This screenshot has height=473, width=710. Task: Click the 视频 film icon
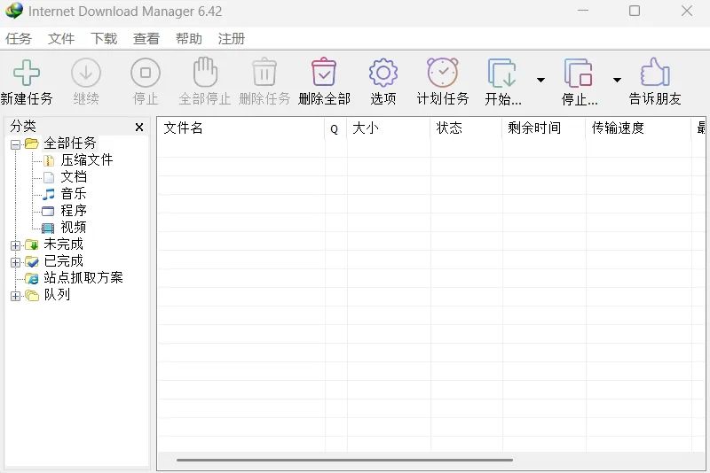point(48,228)
